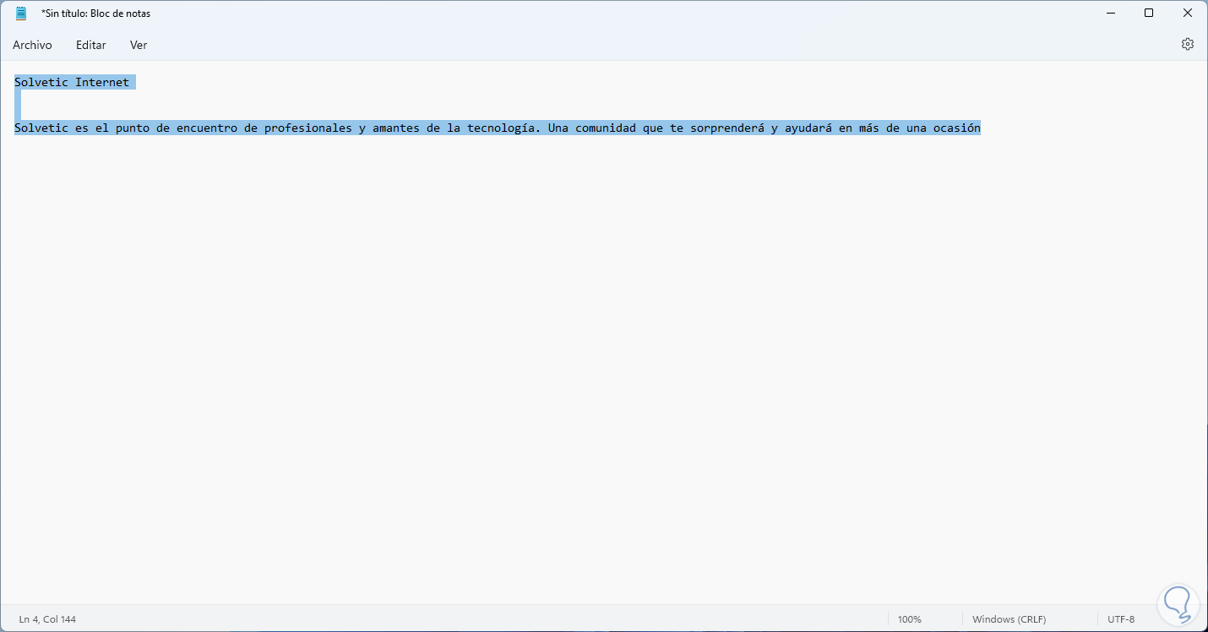
Task: Click the Notepad app icon in title bar
Action: coord(21,14)
